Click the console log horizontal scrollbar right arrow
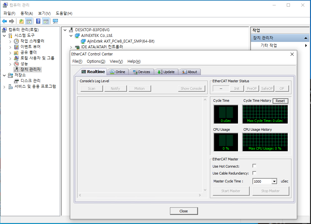311x224 pixels. (x=200, y=195)
